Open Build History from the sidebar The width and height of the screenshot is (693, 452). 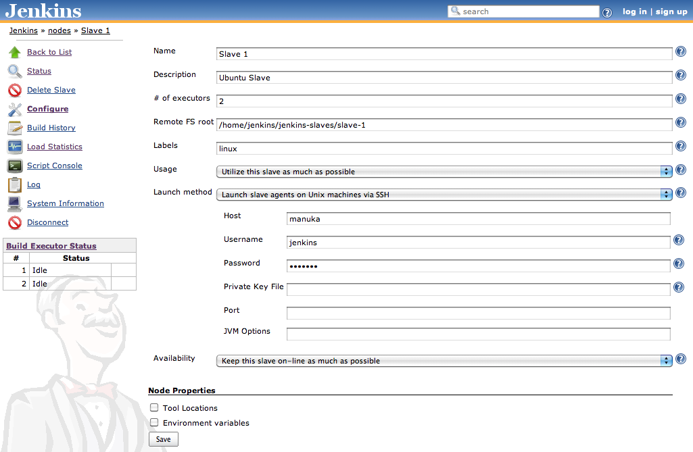click(51, 128)
